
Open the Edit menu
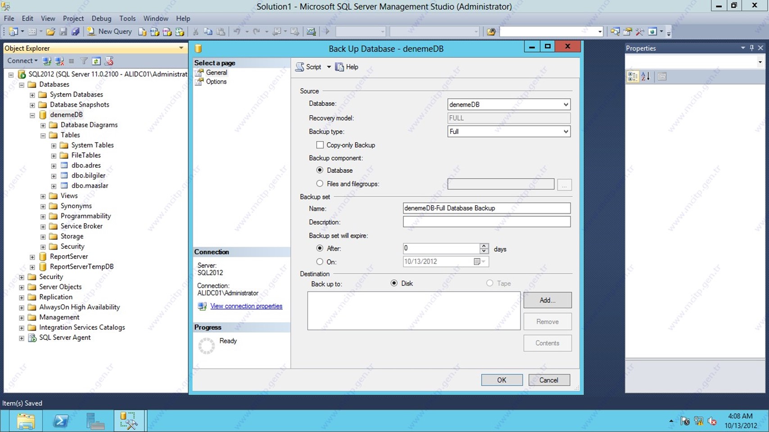click(27, 18)
